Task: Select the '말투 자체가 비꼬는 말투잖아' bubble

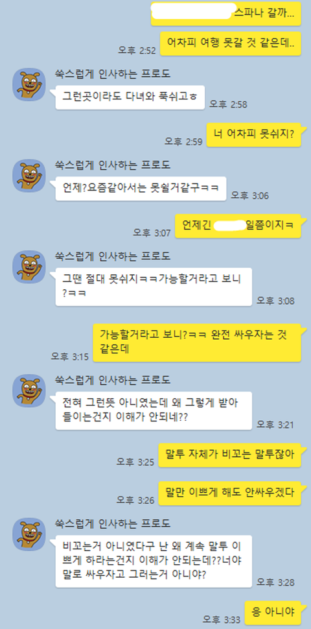Action: [229, 455]
